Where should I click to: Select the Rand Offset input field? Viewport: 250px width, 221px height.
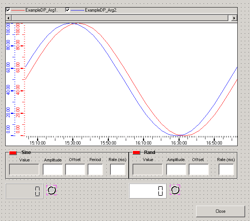199,169
